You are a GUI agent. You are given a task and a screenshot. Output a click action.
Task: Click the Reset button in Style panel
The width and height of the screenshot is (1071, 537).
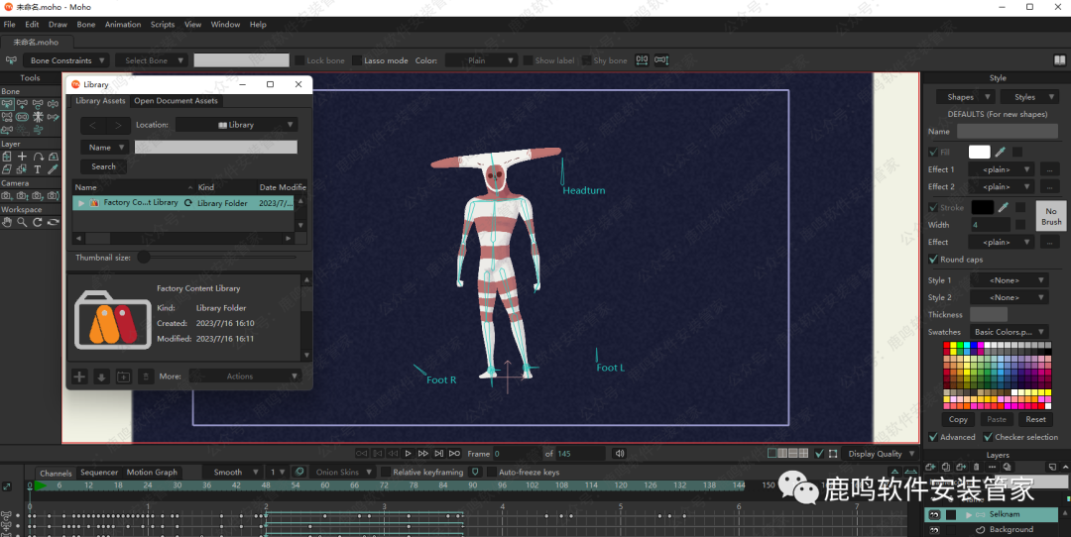point(1035,419)
